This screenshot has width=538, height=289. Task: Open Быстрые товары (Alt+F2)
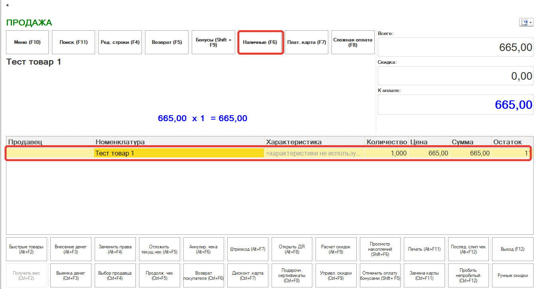[x=27, y=249]
